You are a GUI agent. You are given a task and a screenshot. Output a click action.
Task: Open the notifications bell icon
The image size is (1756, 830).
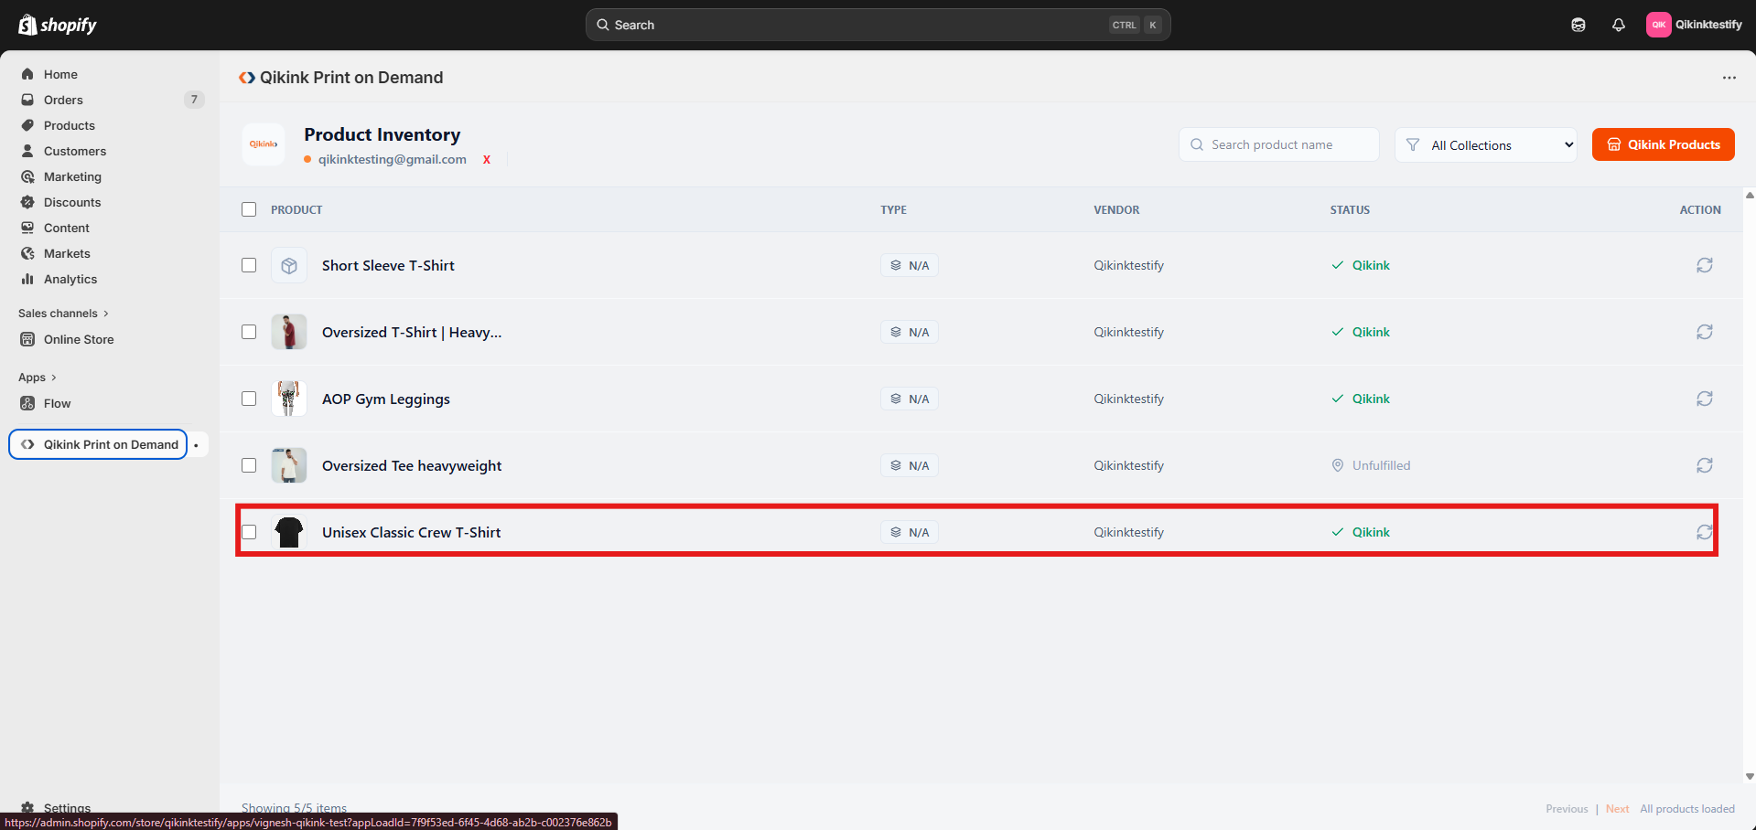[x=1618, y=25]
